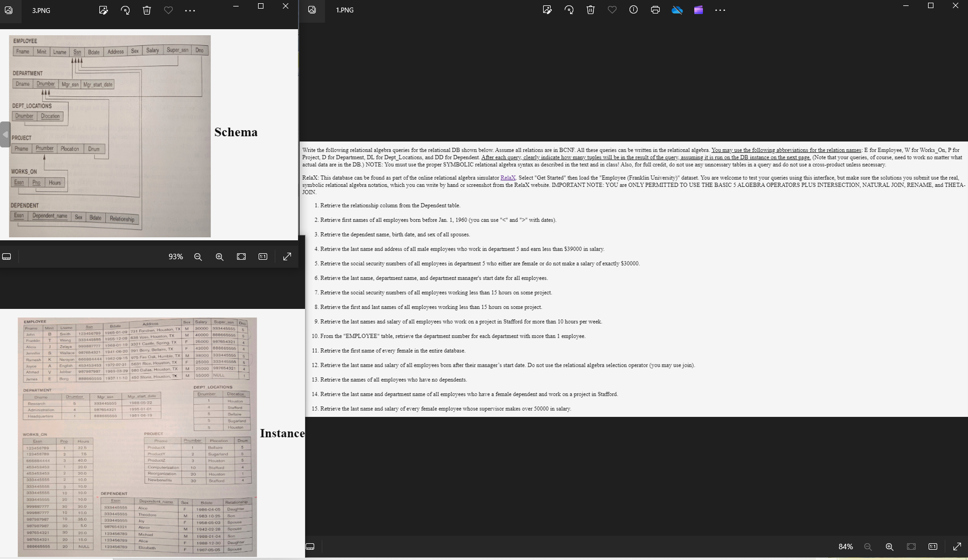The width and height of the screenshot is (968, 560).
Task: View 1.PNG at actual 1:1 size
Action: click(x=932, y=546)
